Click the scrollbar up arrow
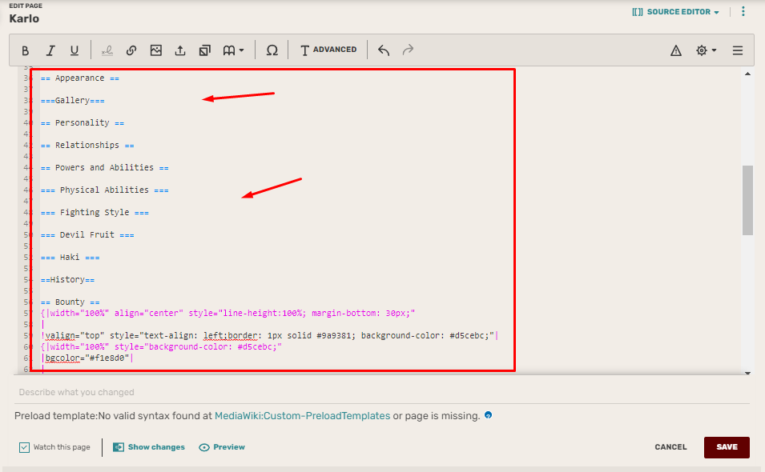Screen dimensions: 765x472 point(747,74)
